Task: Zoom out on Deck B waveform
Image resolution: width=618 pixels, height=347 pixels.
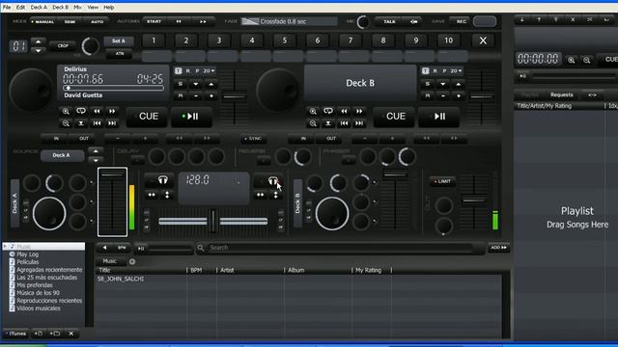Action: pyautogui.click(x=313, y=123)
